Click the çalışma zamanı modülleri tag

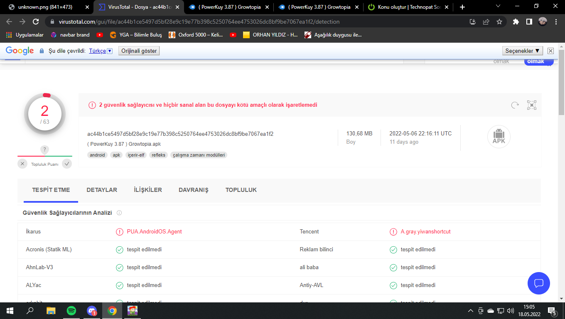[199, 155]
